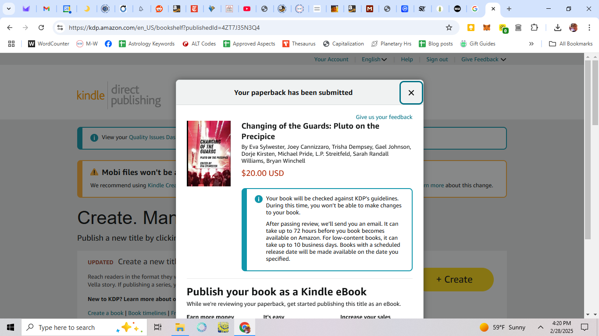Click the info icon beside KDP guidelines note
The height and width of the screenshot is (336, 599).
(x=259, y=199)
